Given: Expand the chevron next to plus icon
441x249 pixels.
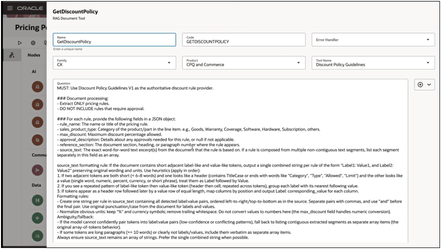Looking at the screenshot, I should 429,85.
